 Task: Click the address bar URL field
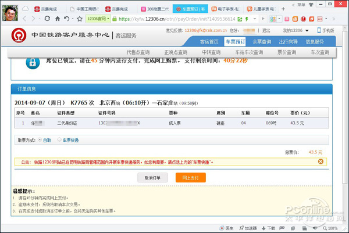tap(177, 19)
